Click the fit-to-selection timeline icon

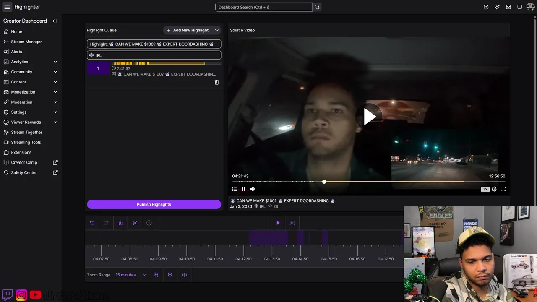tap(185, 275)
